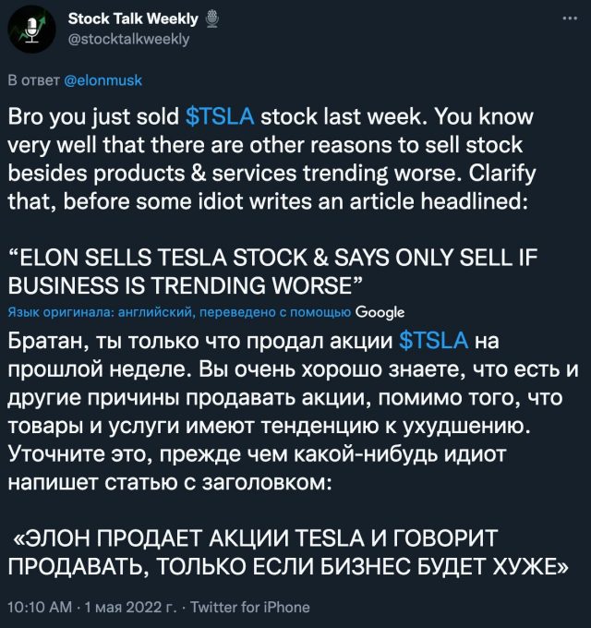Open the Stock Talk Weekly profile avatar
The image size is (591, 628).
[31, 30]
